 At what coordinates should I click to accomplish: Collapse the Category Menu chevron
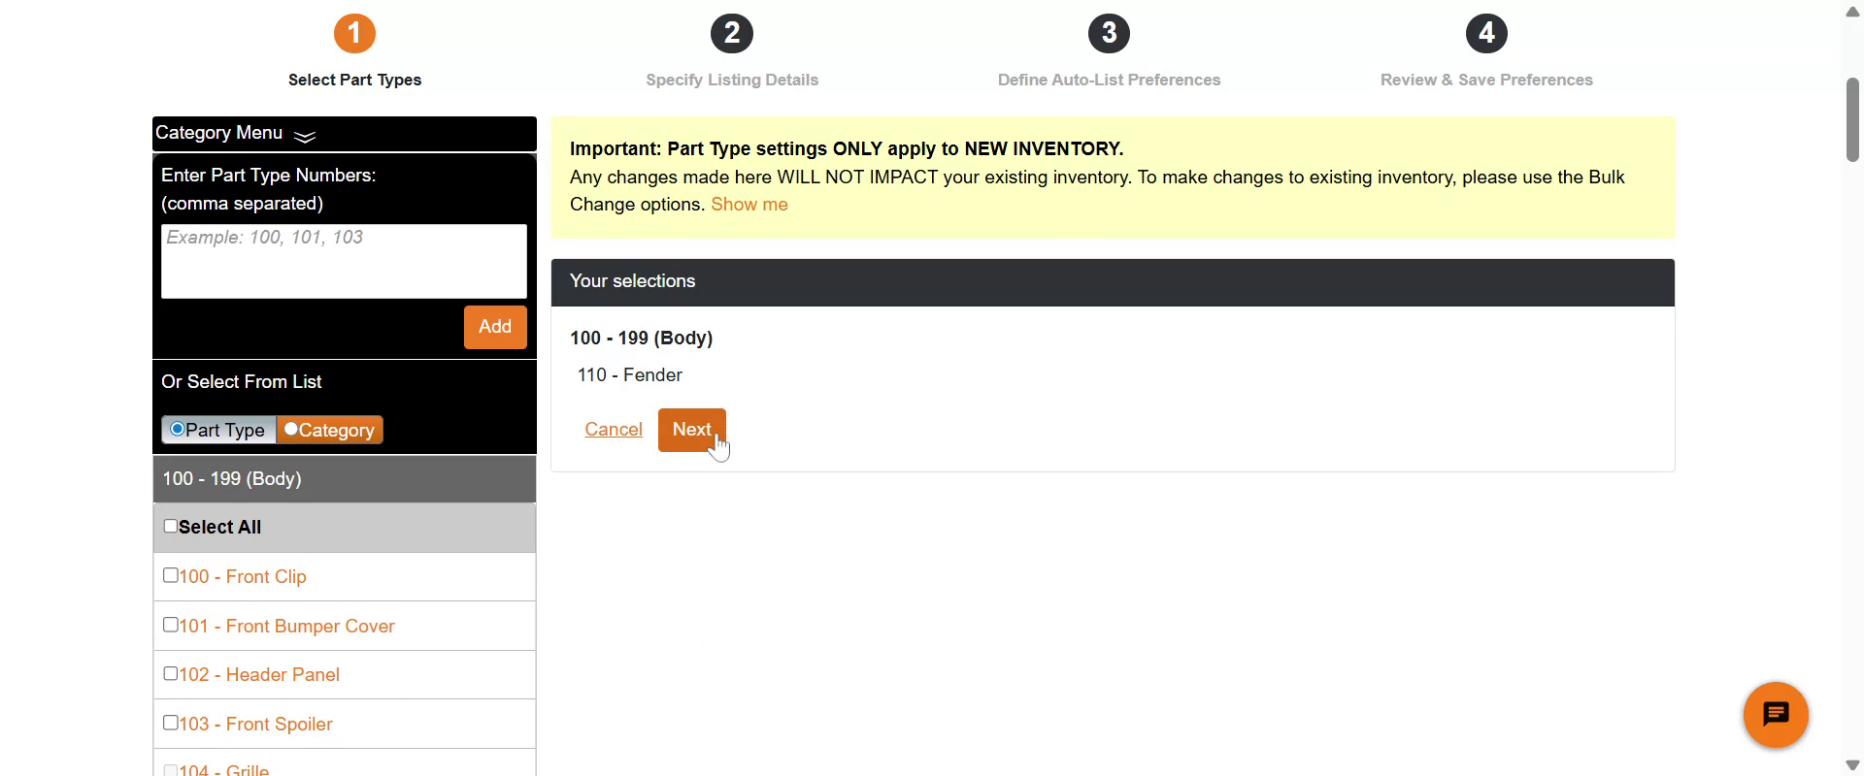305,136
